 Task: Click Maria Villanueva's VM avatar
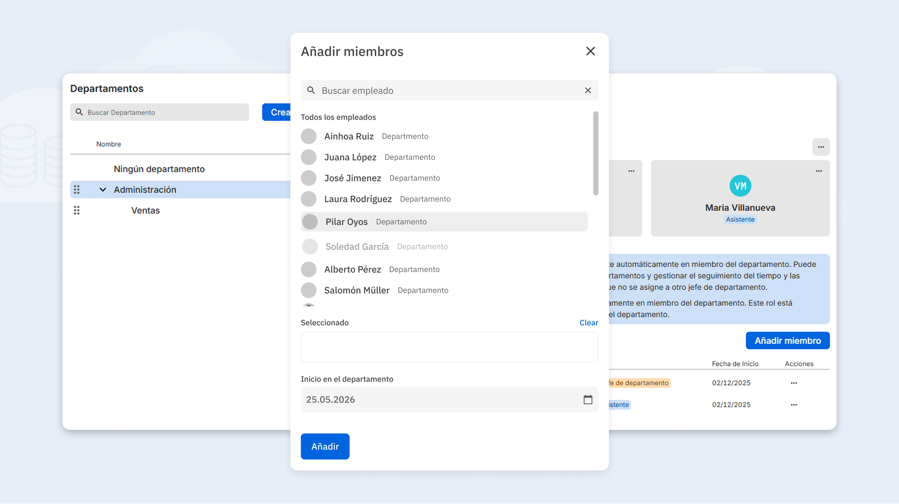coord(740,186)
